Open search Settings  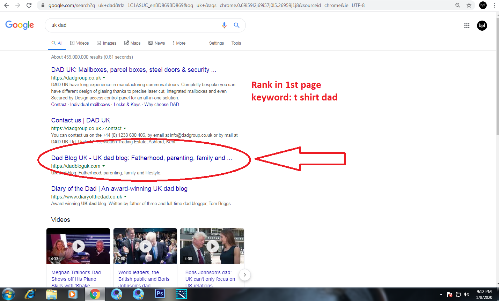coord(216,43)
